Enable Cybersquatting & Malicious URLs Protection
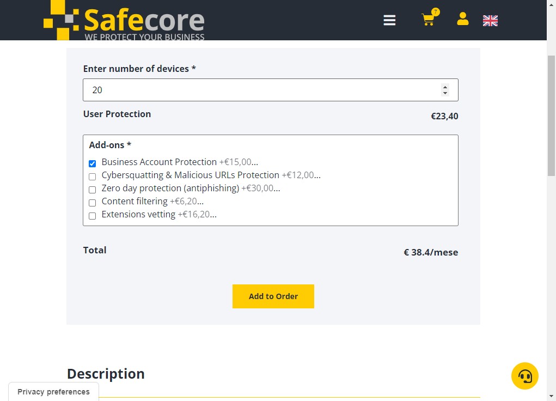The image size is (556, 401). tap(92, 177)
